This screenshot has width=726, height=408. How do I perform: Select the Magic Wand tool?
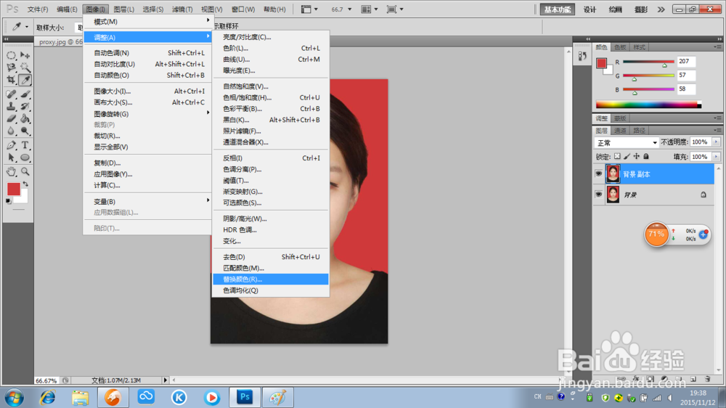pos(25,68)
